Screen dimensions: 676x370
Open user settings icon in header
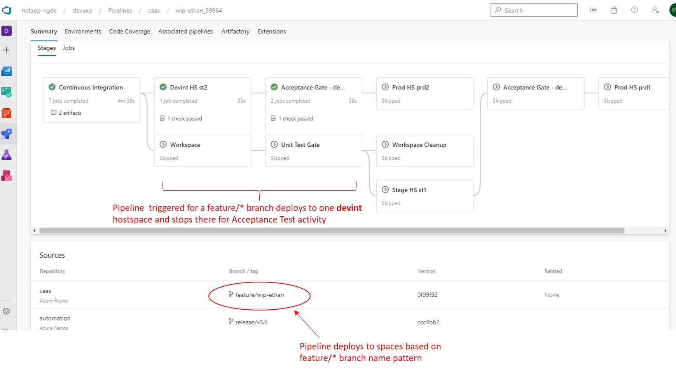tap(655, 11)
